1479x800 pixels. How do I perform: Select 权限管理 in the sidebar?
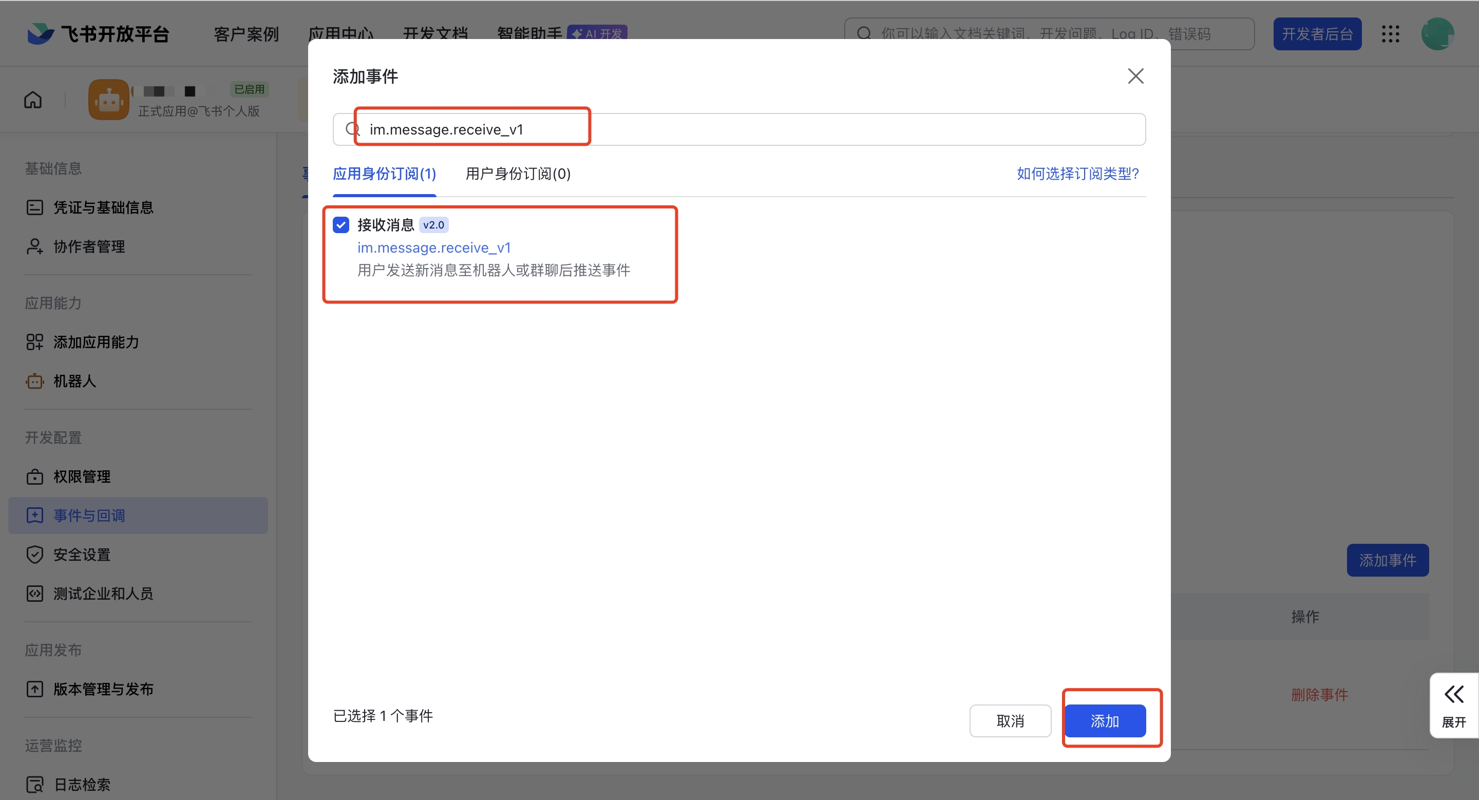(82, 477)
